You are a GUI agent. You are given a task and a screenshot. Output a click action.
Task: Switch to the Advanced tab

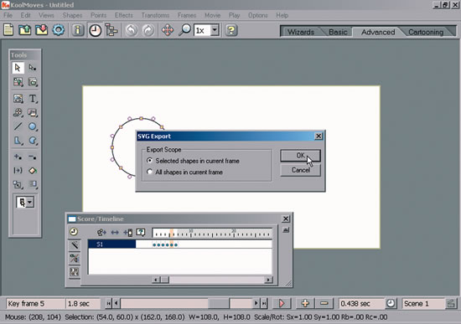click(x=378, y=32)
